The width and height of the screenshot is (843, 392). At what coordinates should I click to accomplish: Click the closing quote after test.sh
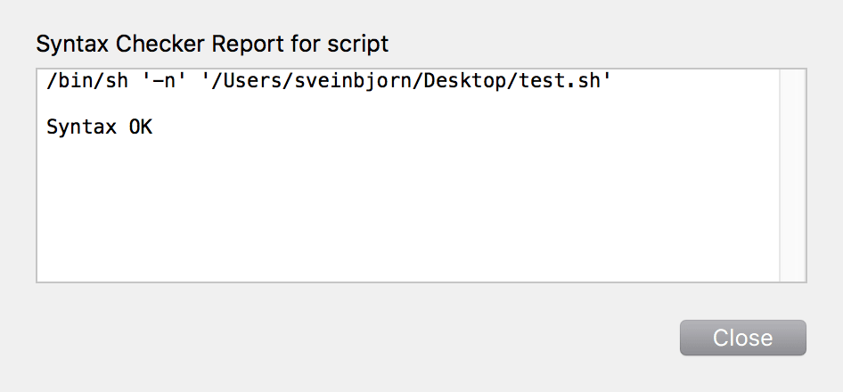pos(607,81)
